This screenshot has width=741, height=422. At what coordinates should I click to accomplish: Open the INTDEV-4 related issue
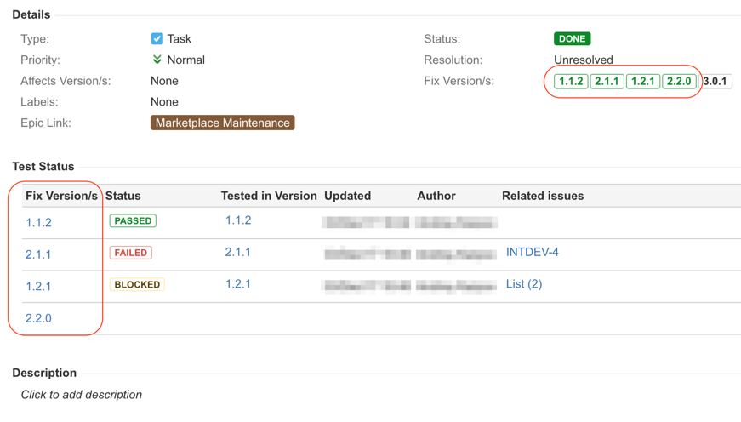(x=532, y=252)
